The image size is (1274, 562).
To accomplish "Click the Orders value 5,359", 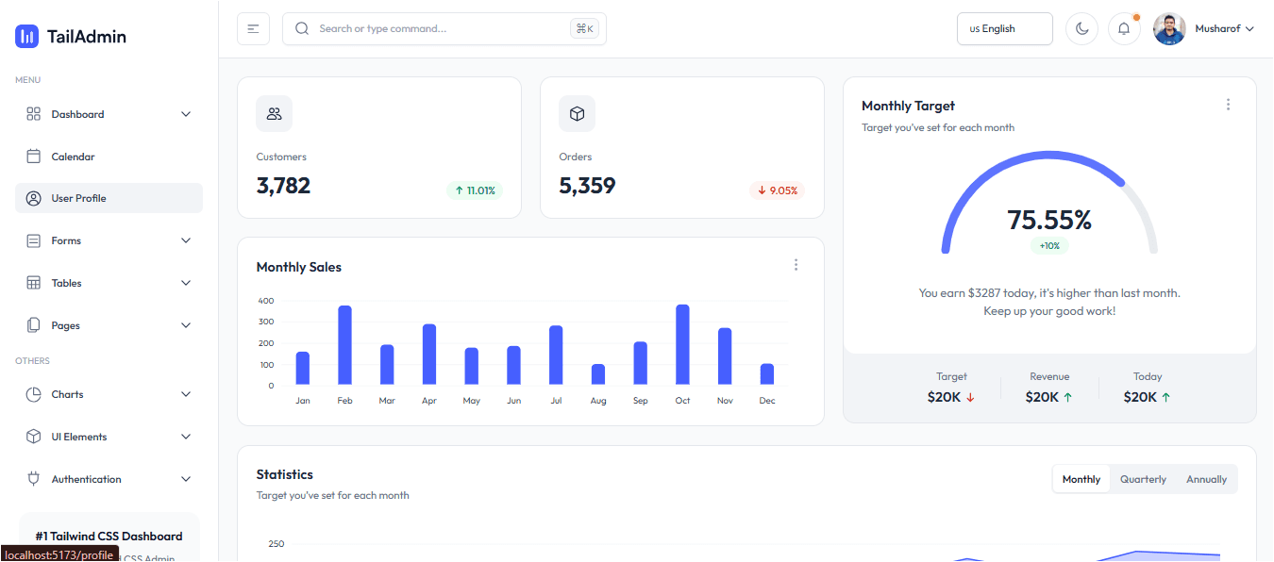I will [587, 186].
